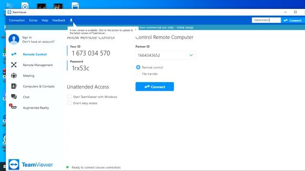
Task: Click the Remote Management icon
Action: click(14, 65)
